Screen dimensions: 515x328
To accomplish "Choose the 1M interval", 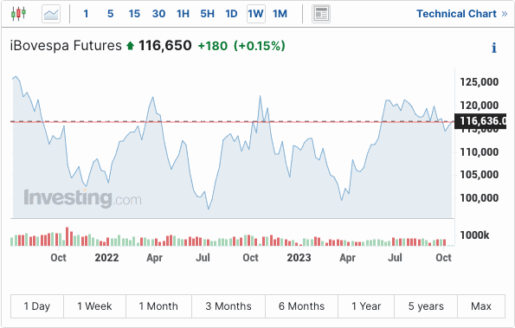I will (x=280, y=14).
